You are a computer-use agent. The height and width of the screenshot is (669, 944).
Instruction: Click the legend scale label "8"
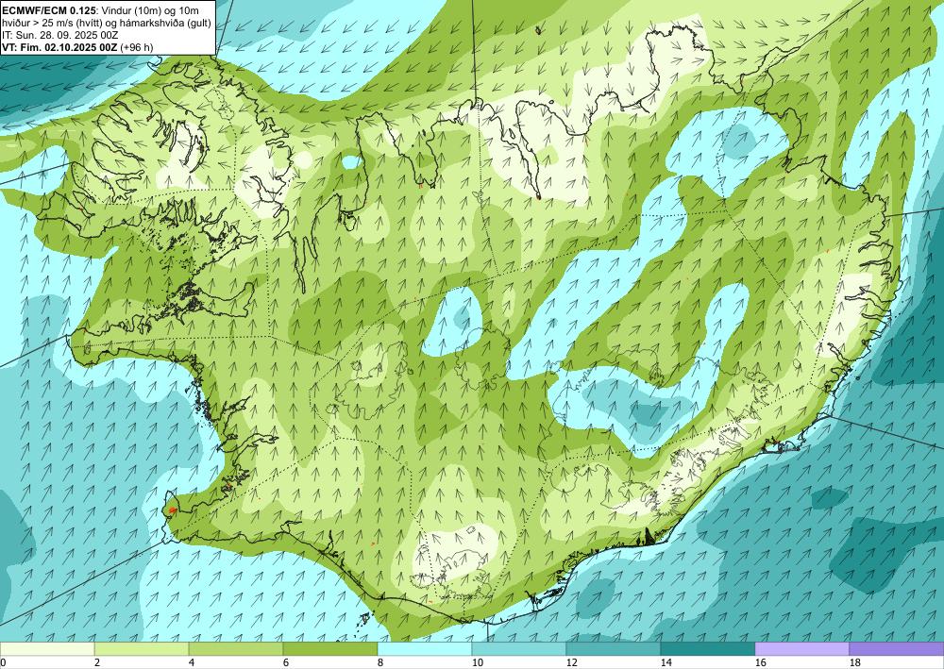380,663
